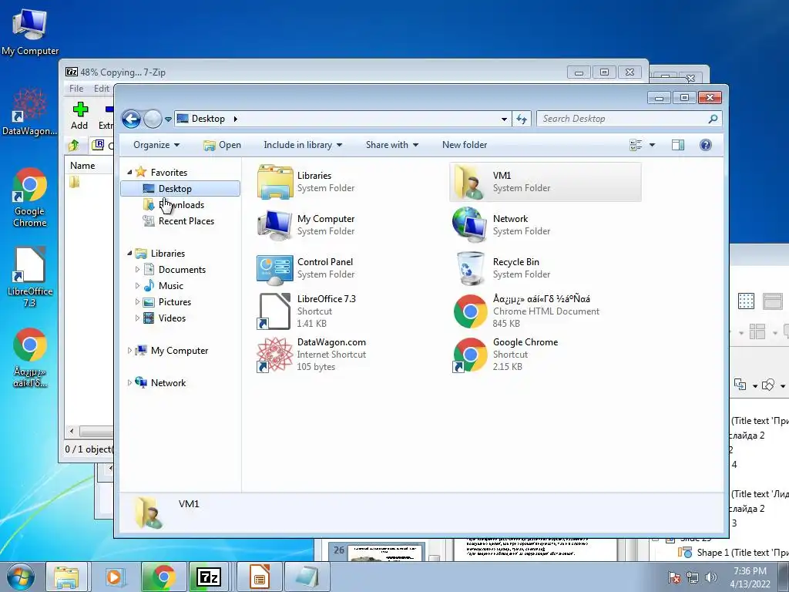Click the Open toolbar button

click(223, 145)
